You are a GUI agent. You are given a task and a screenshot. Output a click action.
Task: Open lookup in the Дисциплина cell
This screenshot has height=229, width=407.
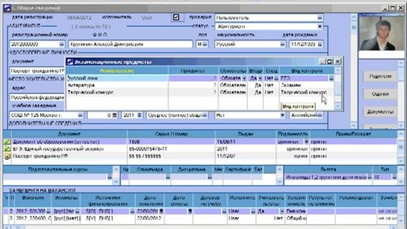pyautogui.click(x=209, y=177)
